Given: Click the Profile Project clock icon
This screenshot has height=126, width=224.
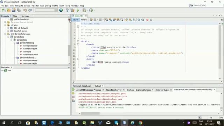Looking at the screenshot, I should pos(91,10).
